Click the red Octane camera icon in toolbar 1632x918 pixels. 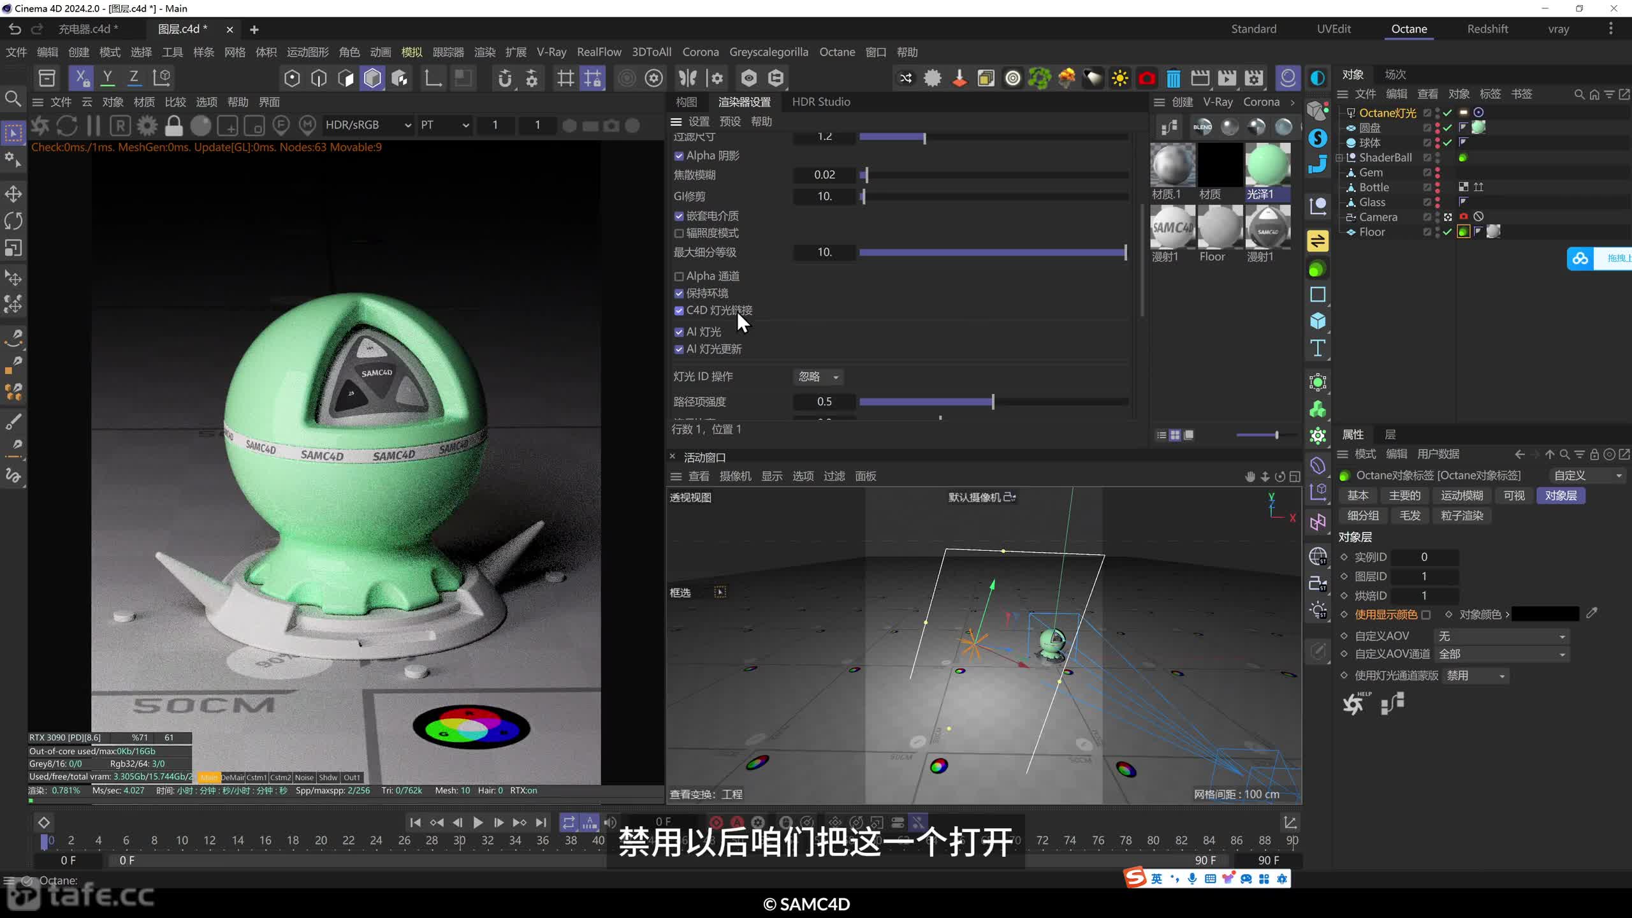1146,78
